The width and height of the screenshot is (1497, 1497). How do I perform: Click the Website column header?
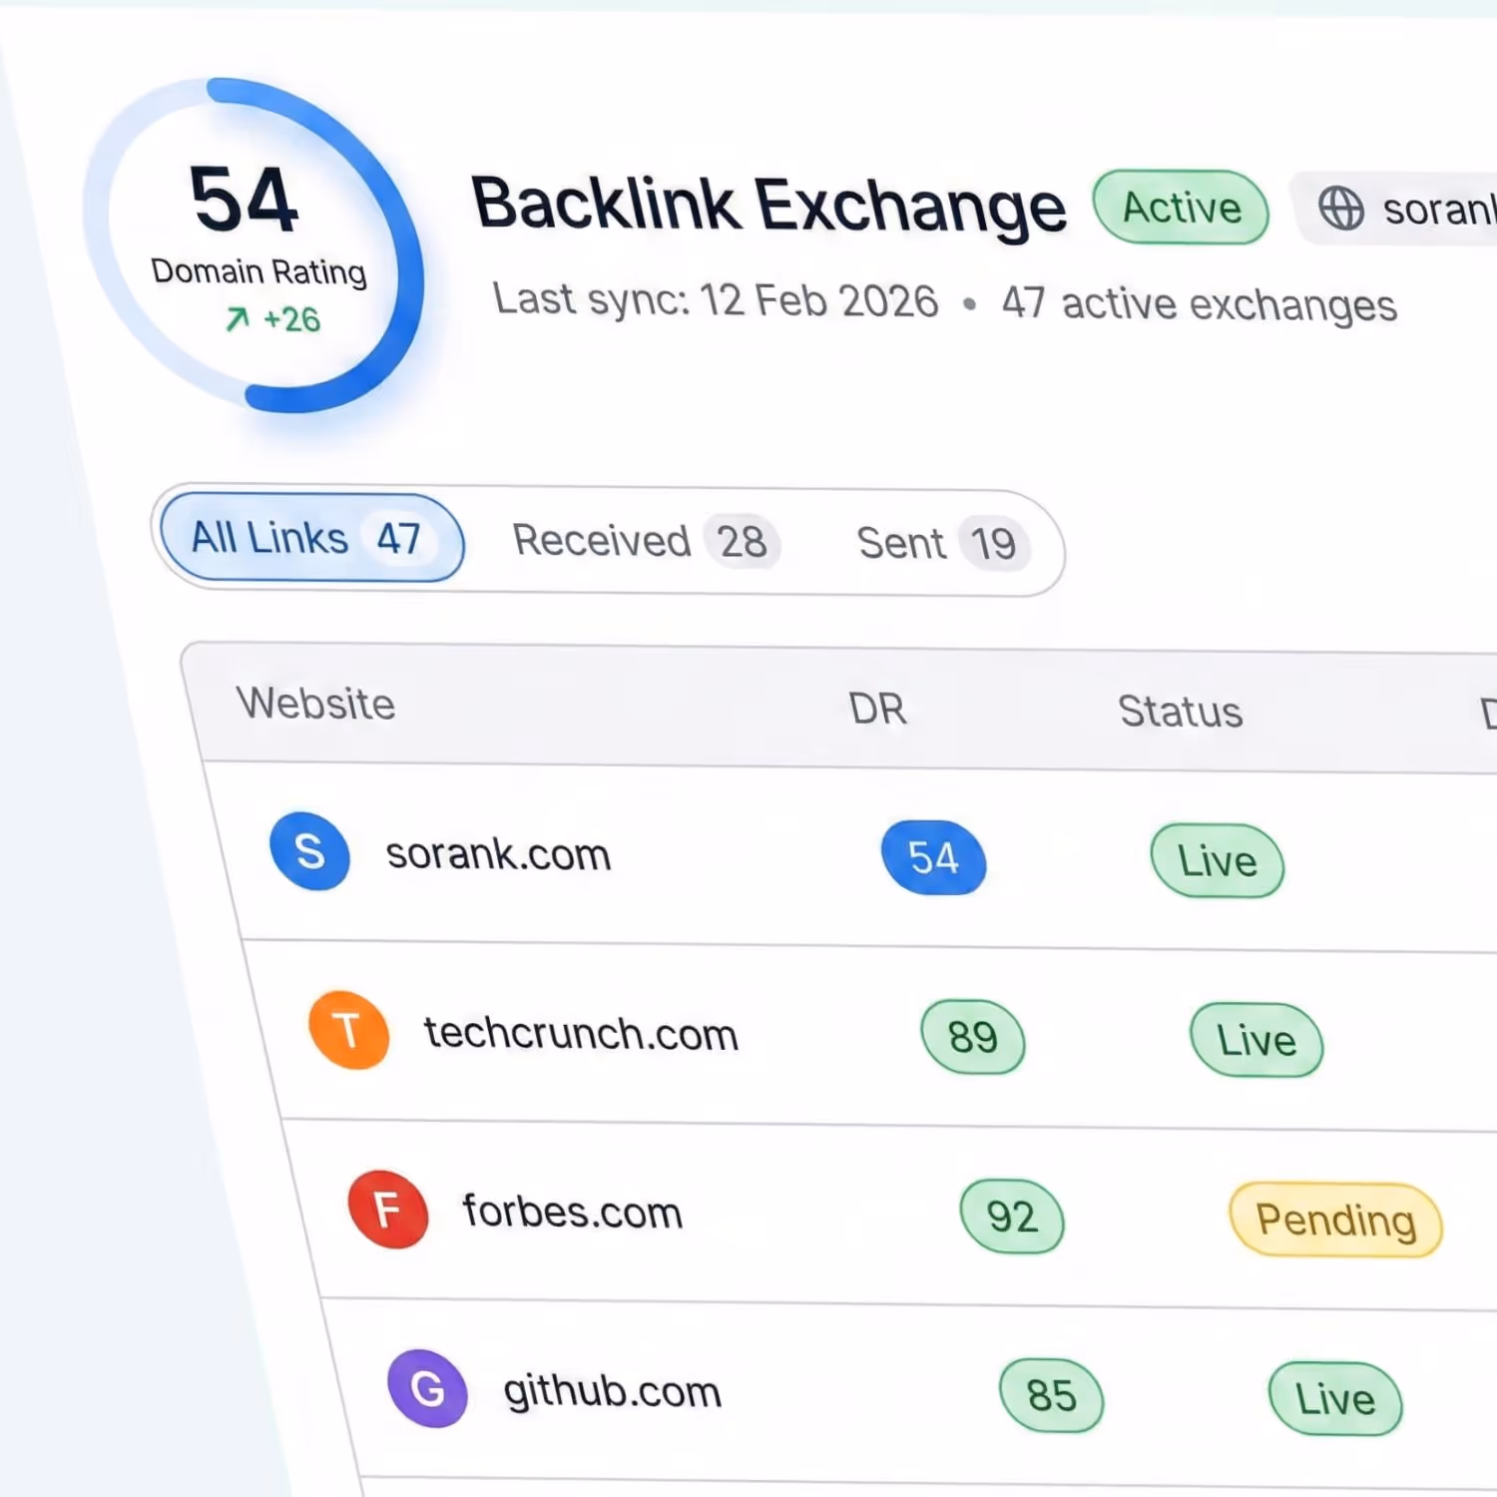(315, 703)
